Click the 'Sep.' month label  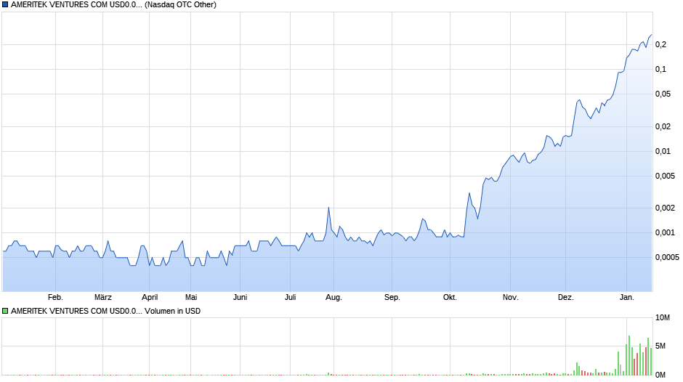click(392, 298)
